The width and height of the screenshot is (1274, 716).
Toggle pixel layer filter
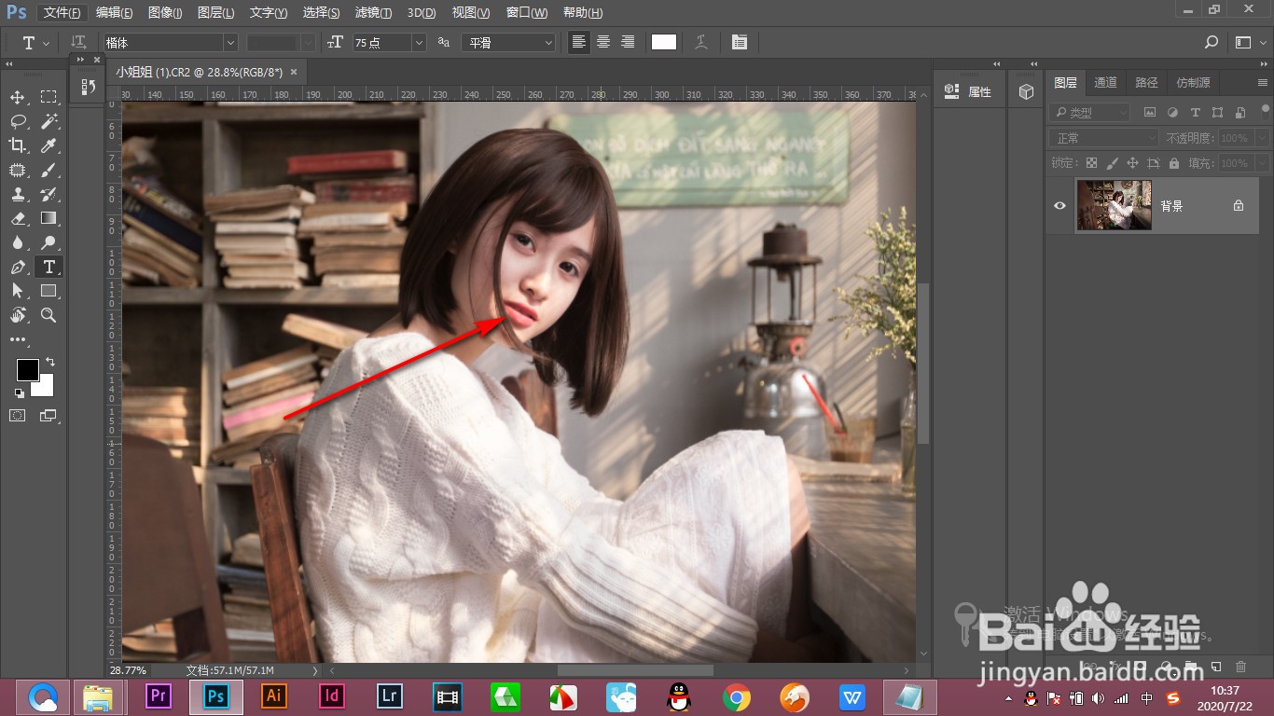pyautogui.click(x=1150, y=113)
